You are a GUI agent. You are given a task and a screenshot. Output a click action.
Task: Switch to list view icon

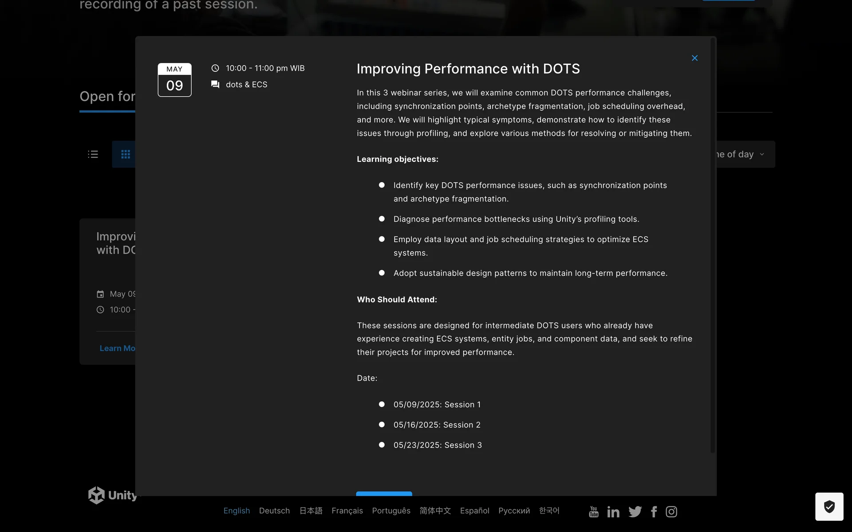[93, 154]
